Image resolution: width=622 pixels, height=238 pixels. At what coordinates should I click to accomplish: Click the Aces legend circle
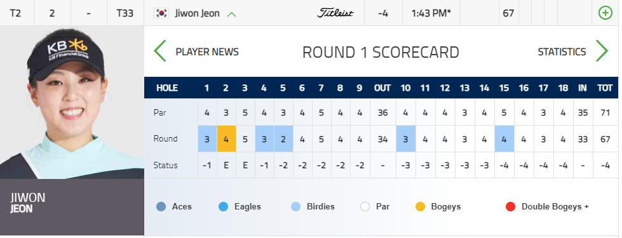pyautogui.click(x=161, y=206)
